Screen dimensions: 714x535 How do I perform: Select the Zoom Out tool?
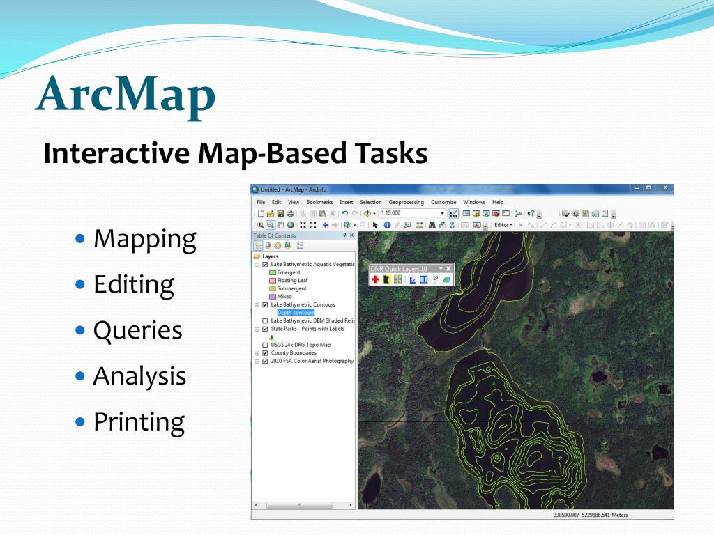point(271,225)
